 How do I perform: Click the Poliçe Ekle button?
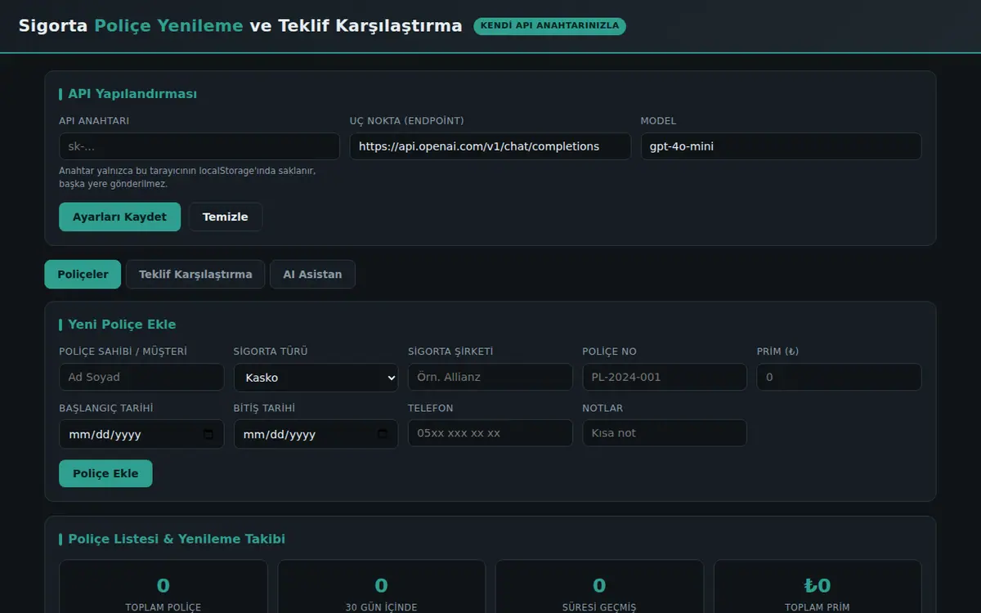(105, 473)
